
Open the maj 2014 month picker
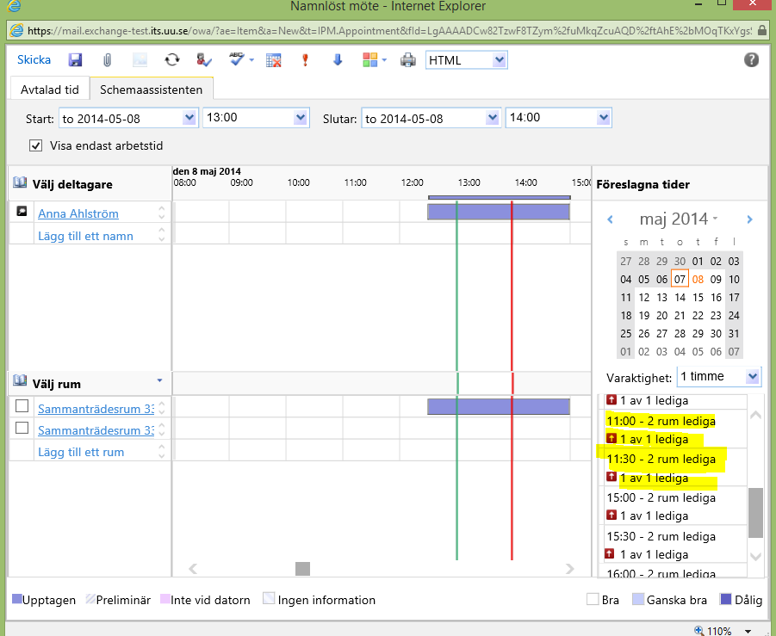[679, 219]
